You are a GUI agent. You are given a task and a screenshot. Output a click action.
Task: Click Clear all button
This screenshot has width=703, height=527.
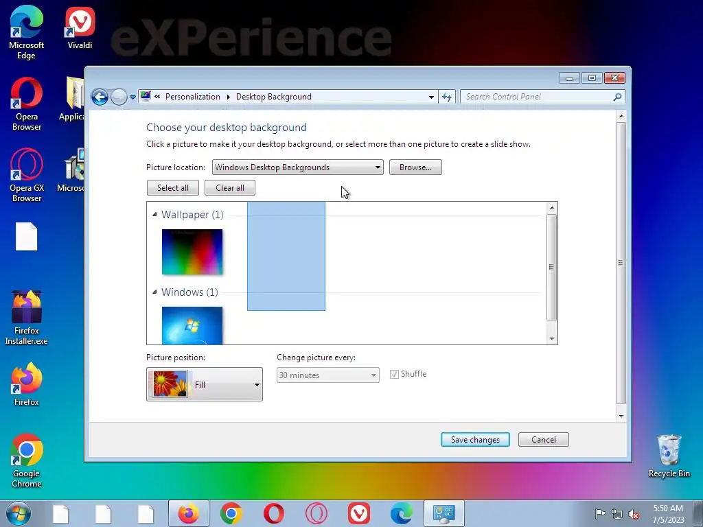tap(230, 188)
